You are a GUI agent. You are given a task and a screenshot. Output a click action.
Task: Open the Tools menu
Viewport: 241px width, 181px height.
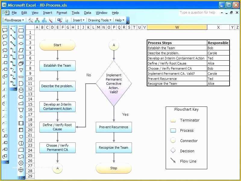[x=76, y=13]
